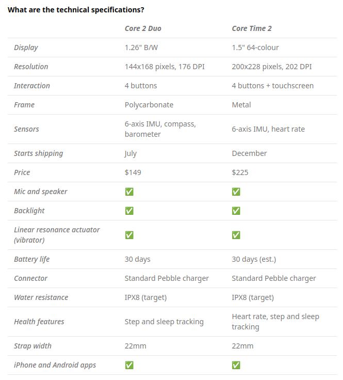Click the Polycarbonate frame value
The height and width of the screenshot is (380, 343).
click(149, 105)
